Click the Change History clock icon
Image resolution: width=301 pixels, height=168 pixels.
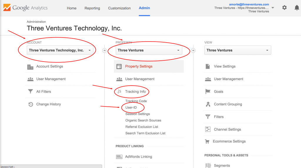pyautogui.click(x=31, y=104)
